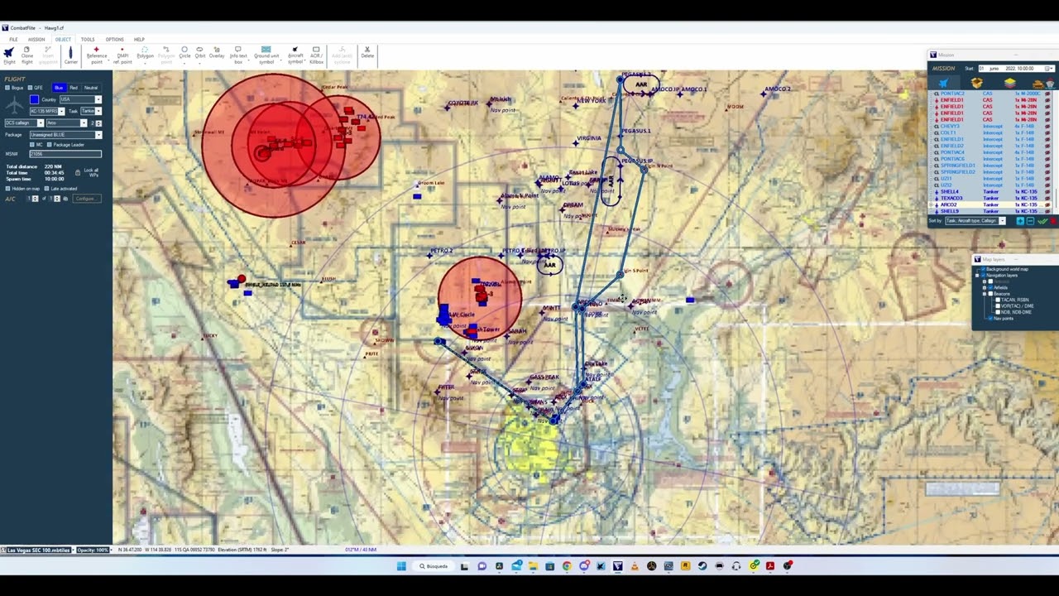The height and width of the screenshot is (596, 1059).
Task: Choose the Polygon drawing tool
Action: pyautogui.click(x=145, y=55)
